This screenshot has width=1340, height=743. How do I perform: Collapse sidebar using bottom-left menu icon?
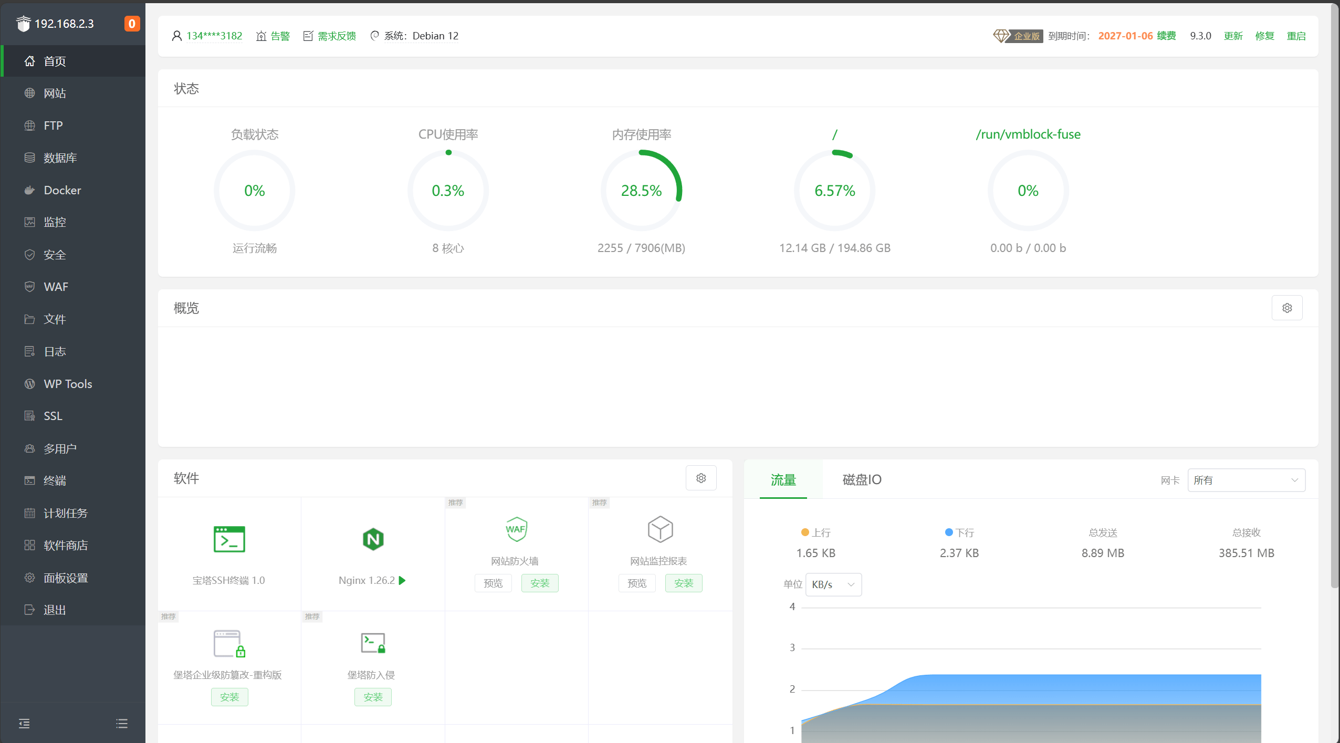pos(24,724)
